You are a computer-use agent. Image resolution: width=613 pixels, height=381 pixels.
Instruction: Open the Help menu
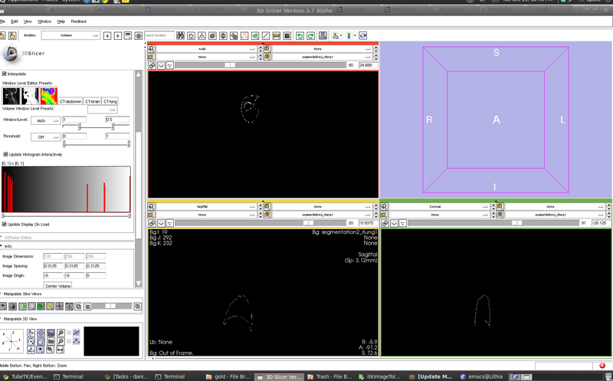pyautogui.click(x=61, y=21)
